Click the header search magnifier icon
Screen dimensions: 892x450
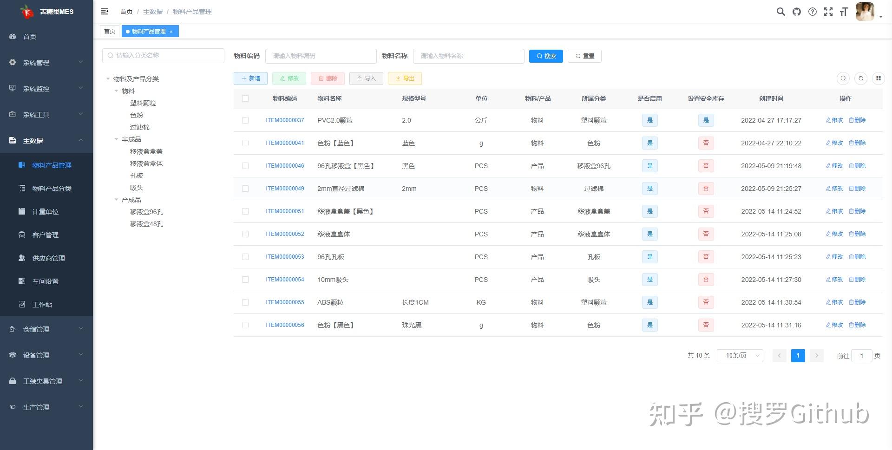(x=780, y=12)
